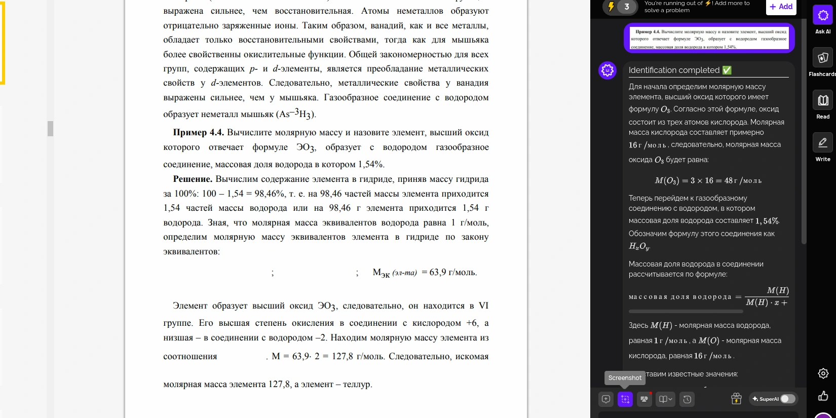Screen dimensions: 836x418
Task: Open the screenshot thumbnail in chat
Action: 709,38
